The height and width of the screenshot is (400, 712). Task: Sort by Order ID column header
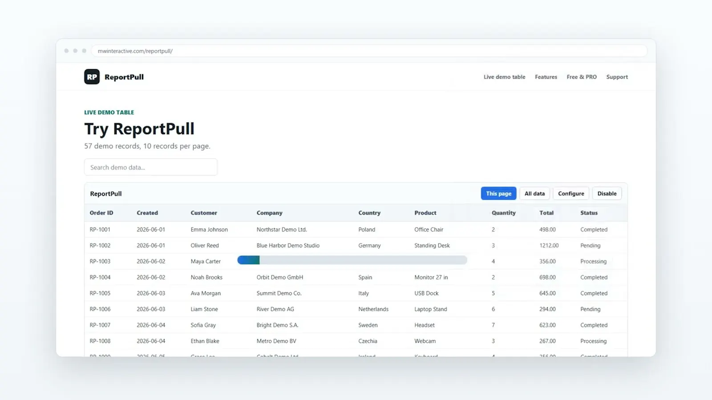click(x=101, y=213)
